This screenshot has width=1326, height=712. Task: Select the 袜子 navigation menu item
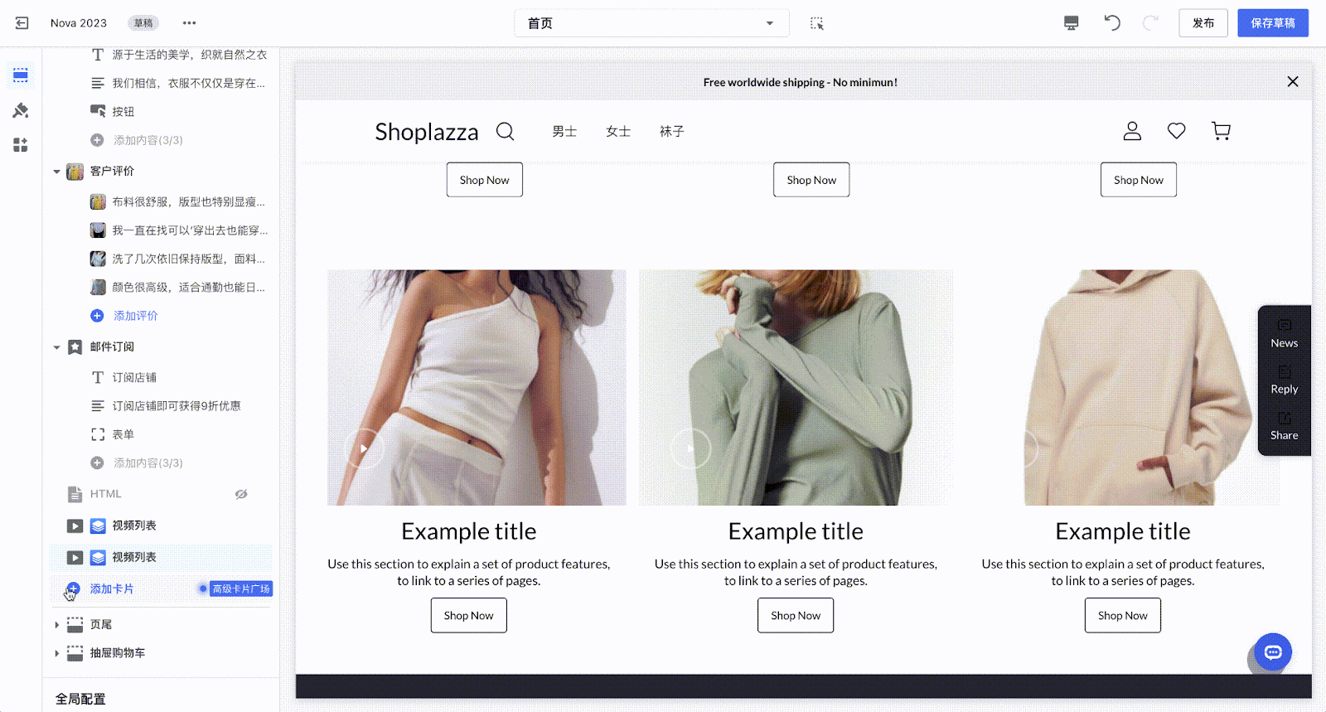tap(672, 131)
